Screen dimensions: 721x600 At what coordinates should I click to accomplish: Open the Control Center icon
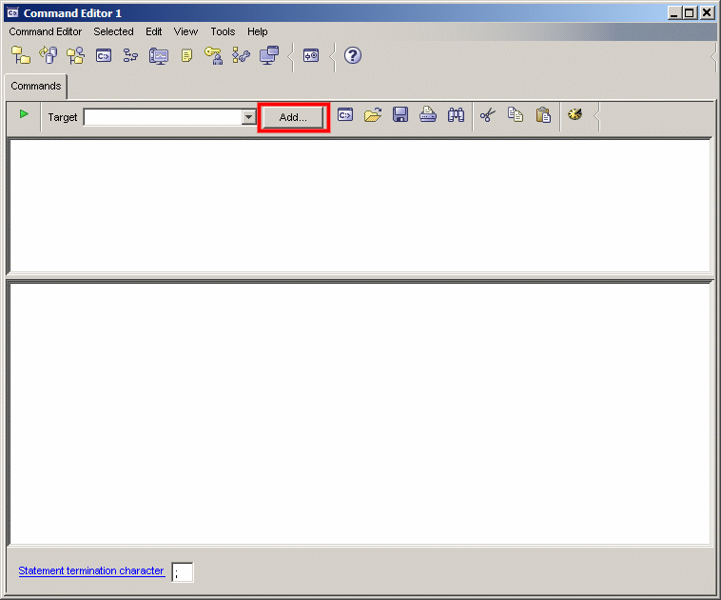(21, 55)
